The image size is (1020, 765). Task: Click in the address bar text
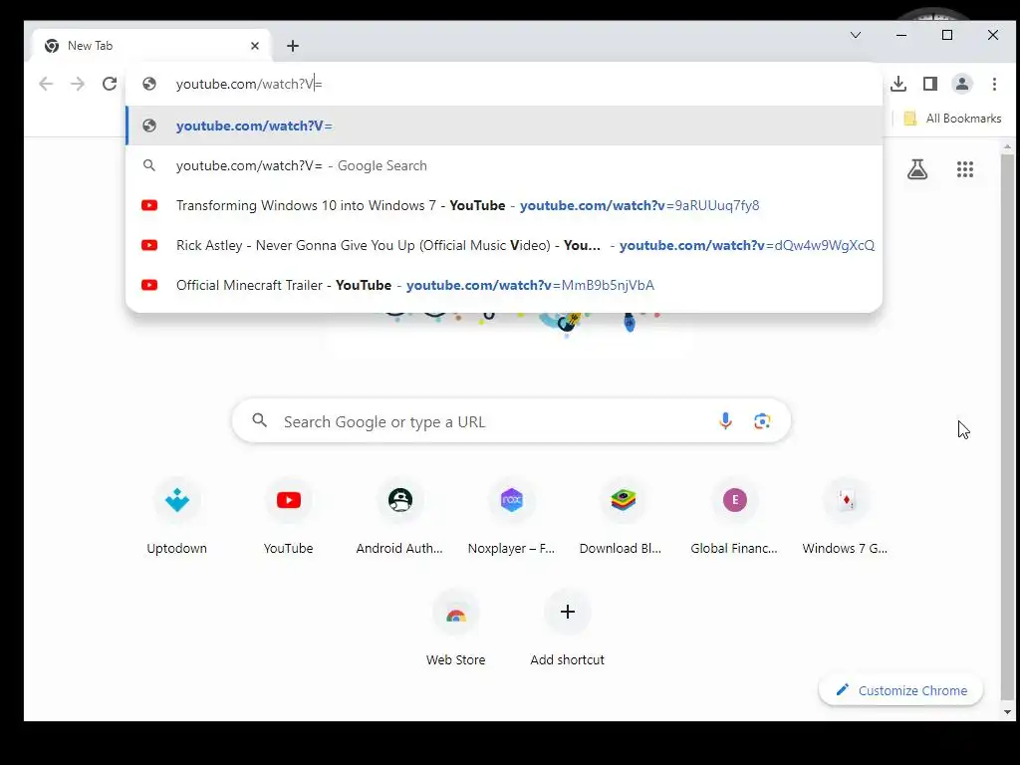249,84
